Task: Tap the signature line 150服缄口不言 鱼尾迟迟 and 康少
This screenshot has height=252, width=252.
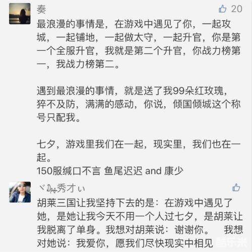Action: (110, 171)
